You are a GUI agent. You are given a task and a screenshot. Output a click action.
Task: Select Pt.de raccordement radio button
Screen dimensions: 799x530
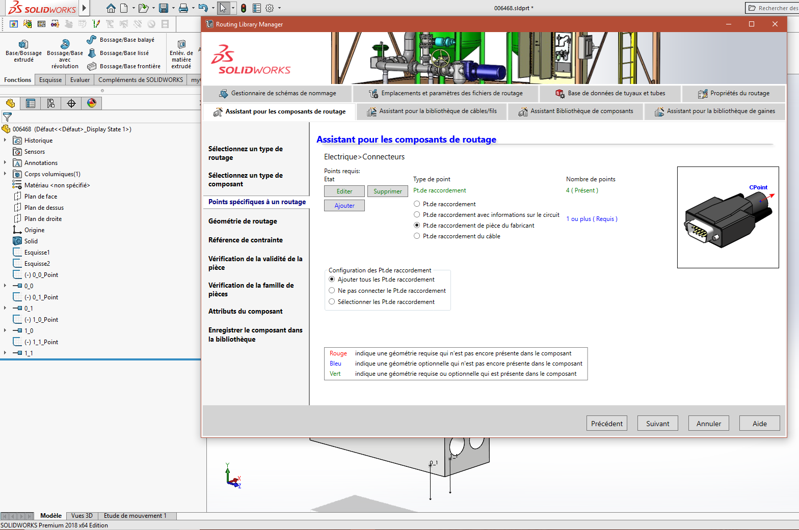(417, 204)
